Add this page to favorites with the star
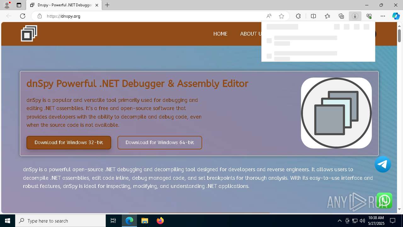Viewport: 403px width, 227px height. point(281,16)
